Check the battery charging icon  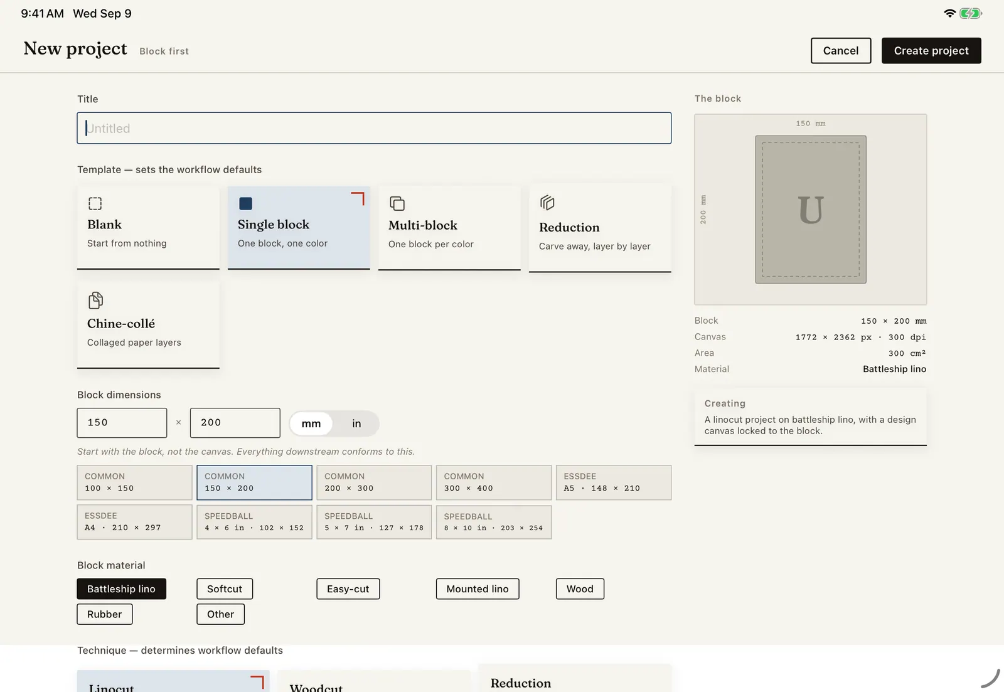[970, 13]
